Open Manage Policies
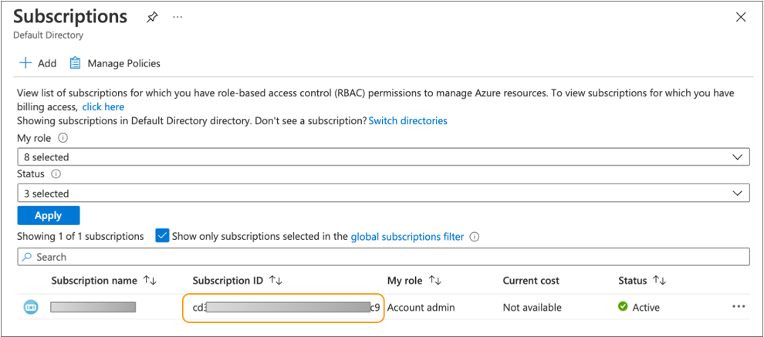764x337 pixels. 115,63
